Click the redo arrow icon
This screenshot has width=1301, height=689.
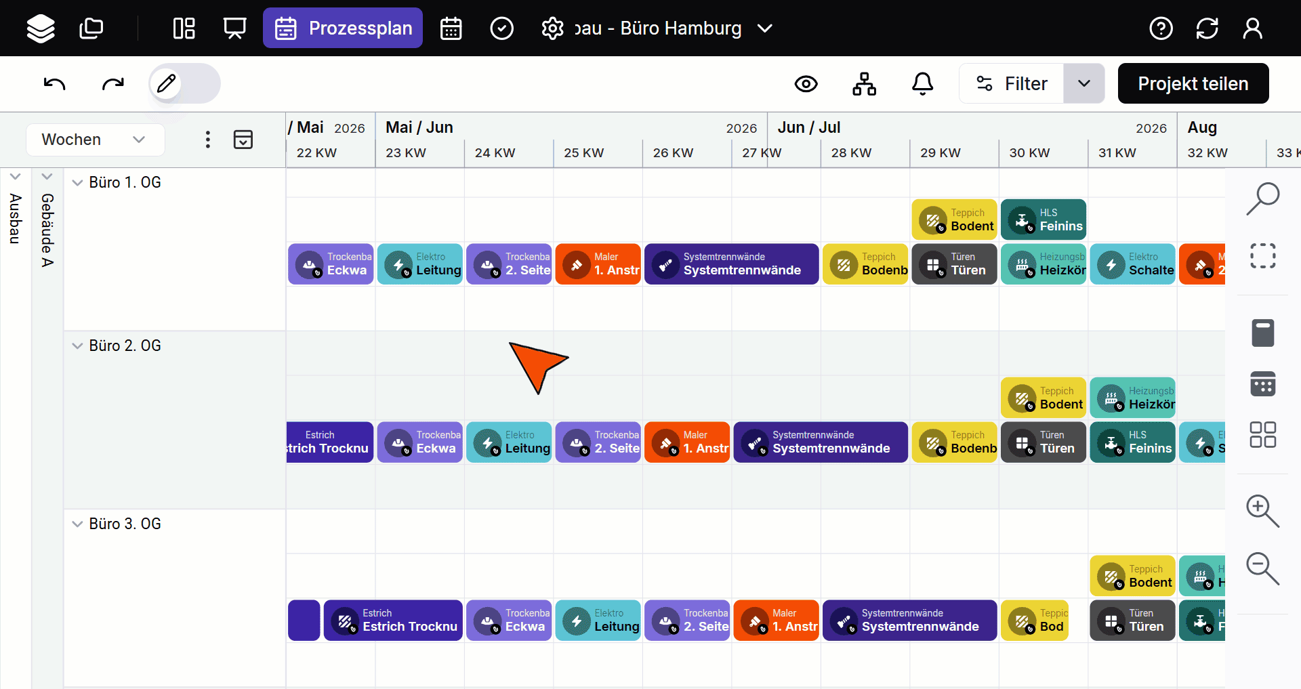click(x=112, y=83)
